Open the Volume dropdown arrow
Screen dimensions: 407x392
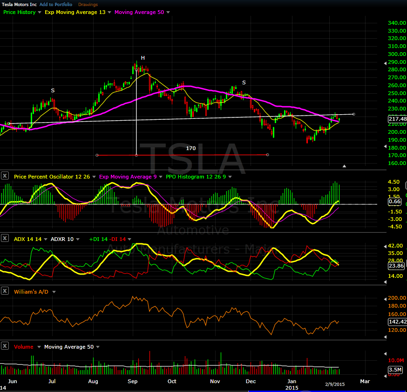39,347
